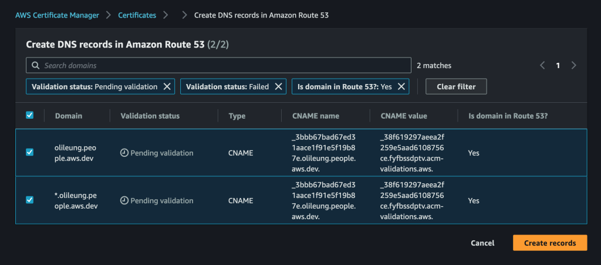This screenshot has height=265, width=601.
Task: Uncheck the olileung.people.aws.dev row checkbox
Action: click(29, 152)
